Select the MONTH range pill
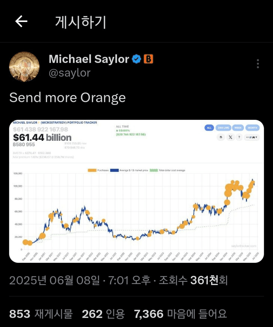 click(x=252, y=128)
